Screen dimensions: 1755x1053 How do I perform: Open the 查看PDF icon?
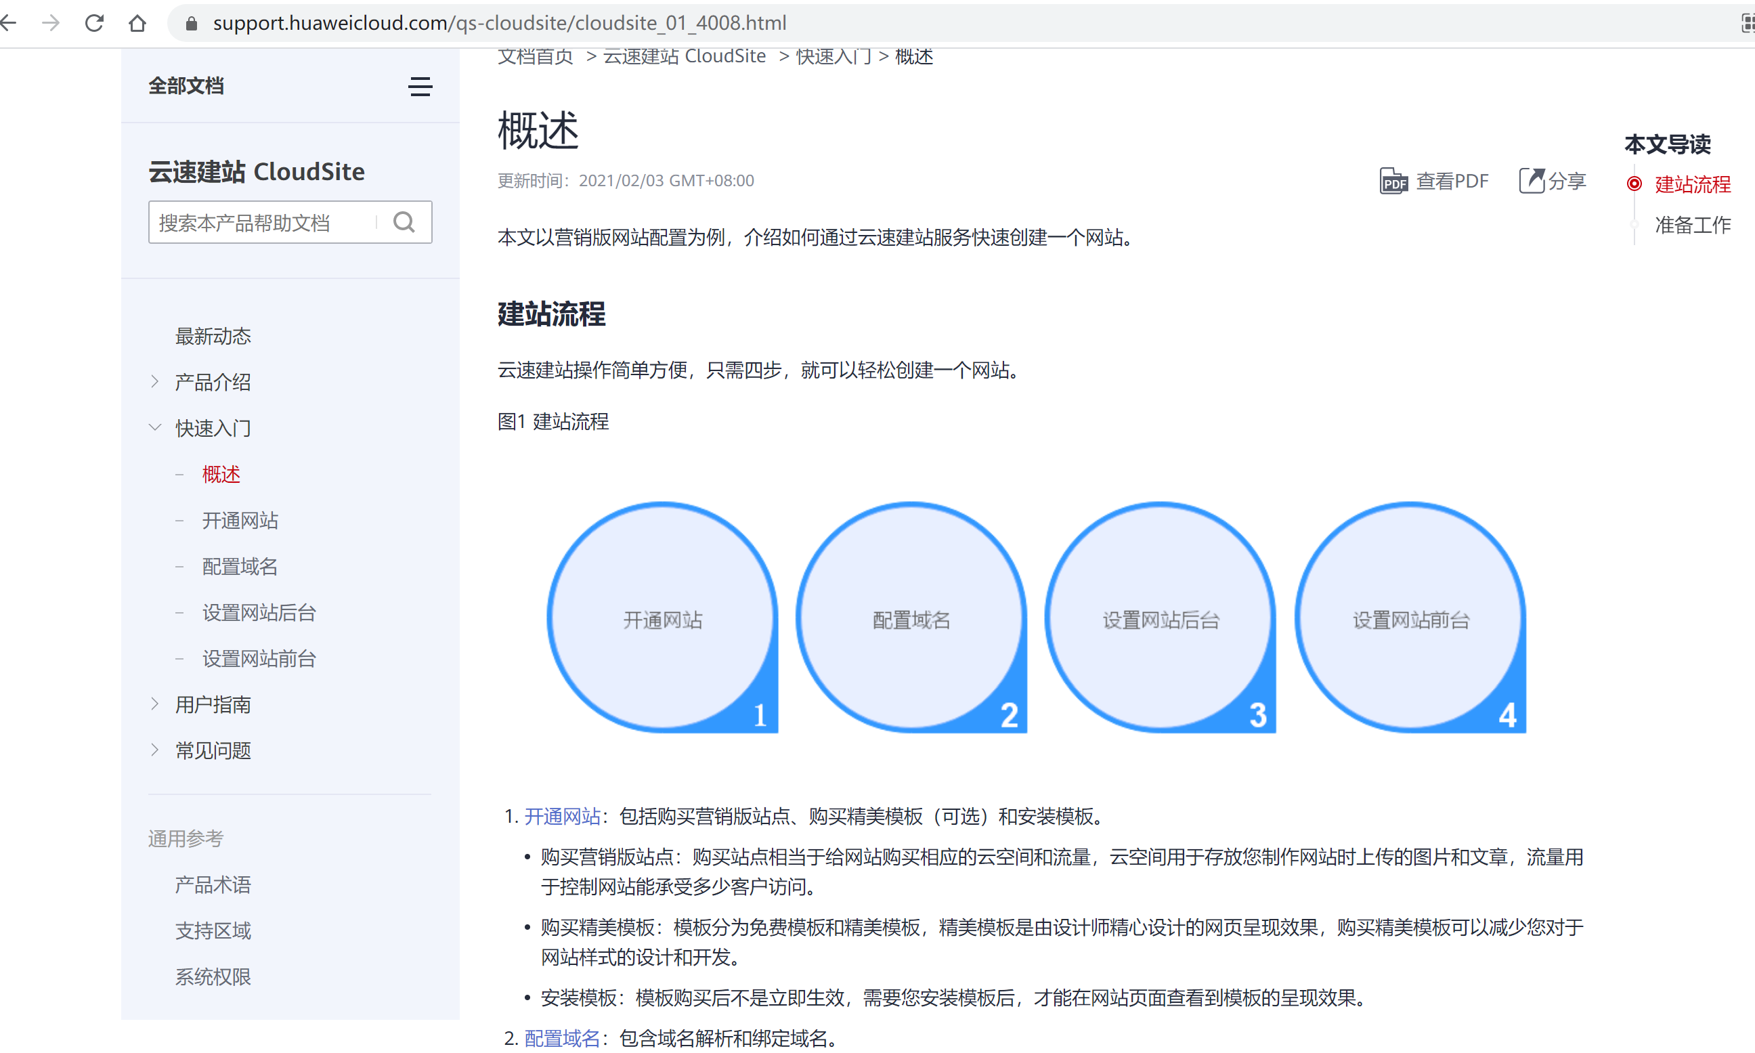click(1393, 181)
